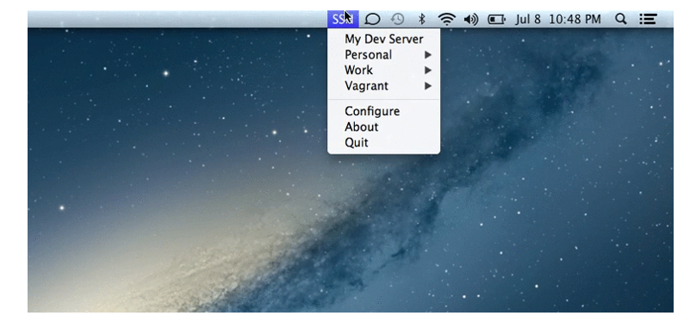Connect to My Dev Server

click(383, 39)
